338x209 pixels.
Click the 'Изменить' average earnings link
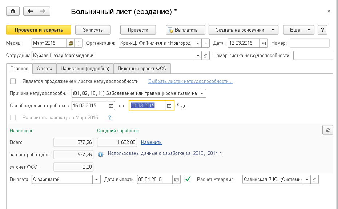coord(151,142)
